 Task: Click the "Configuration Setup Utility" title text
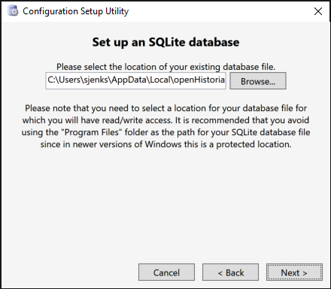pyautogui.click(x=75, y=11)
